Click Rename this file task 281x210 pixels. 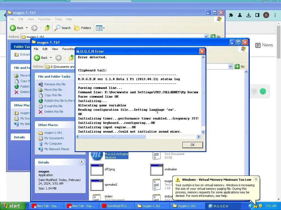pyautogui.click(x=55, y=84)
